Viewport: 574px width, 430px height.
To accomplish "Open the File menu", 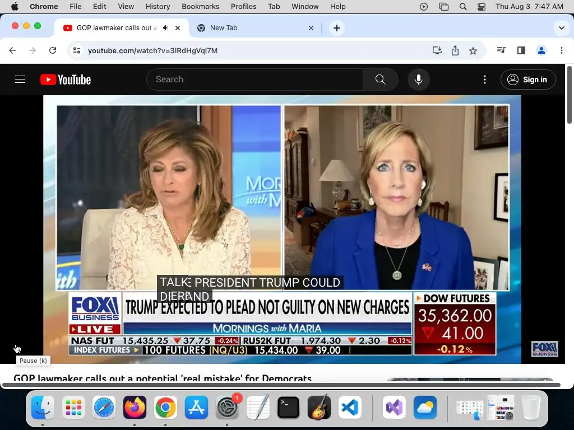I will coord(76,6).
